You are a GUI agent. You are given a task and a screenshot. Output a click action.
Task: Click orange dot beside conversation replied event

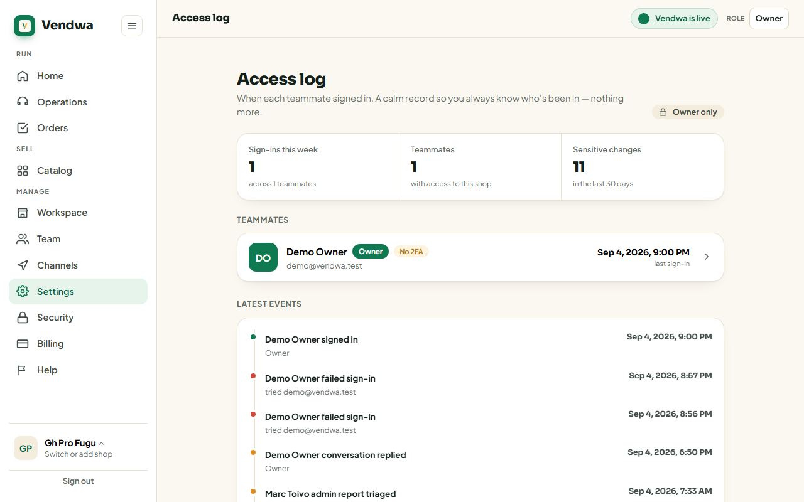click(253, 452)
